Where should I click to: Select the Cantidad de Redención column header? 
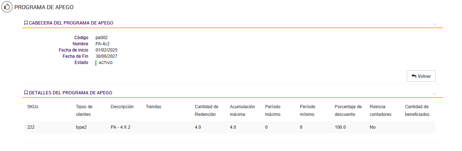pyautogui.click(x=206, y=110)
